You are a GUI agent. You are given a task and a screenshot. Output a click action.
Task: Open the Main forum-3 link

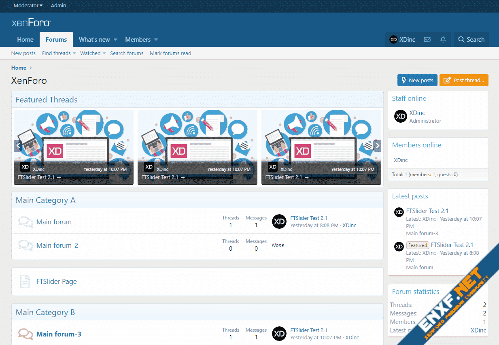59,334
